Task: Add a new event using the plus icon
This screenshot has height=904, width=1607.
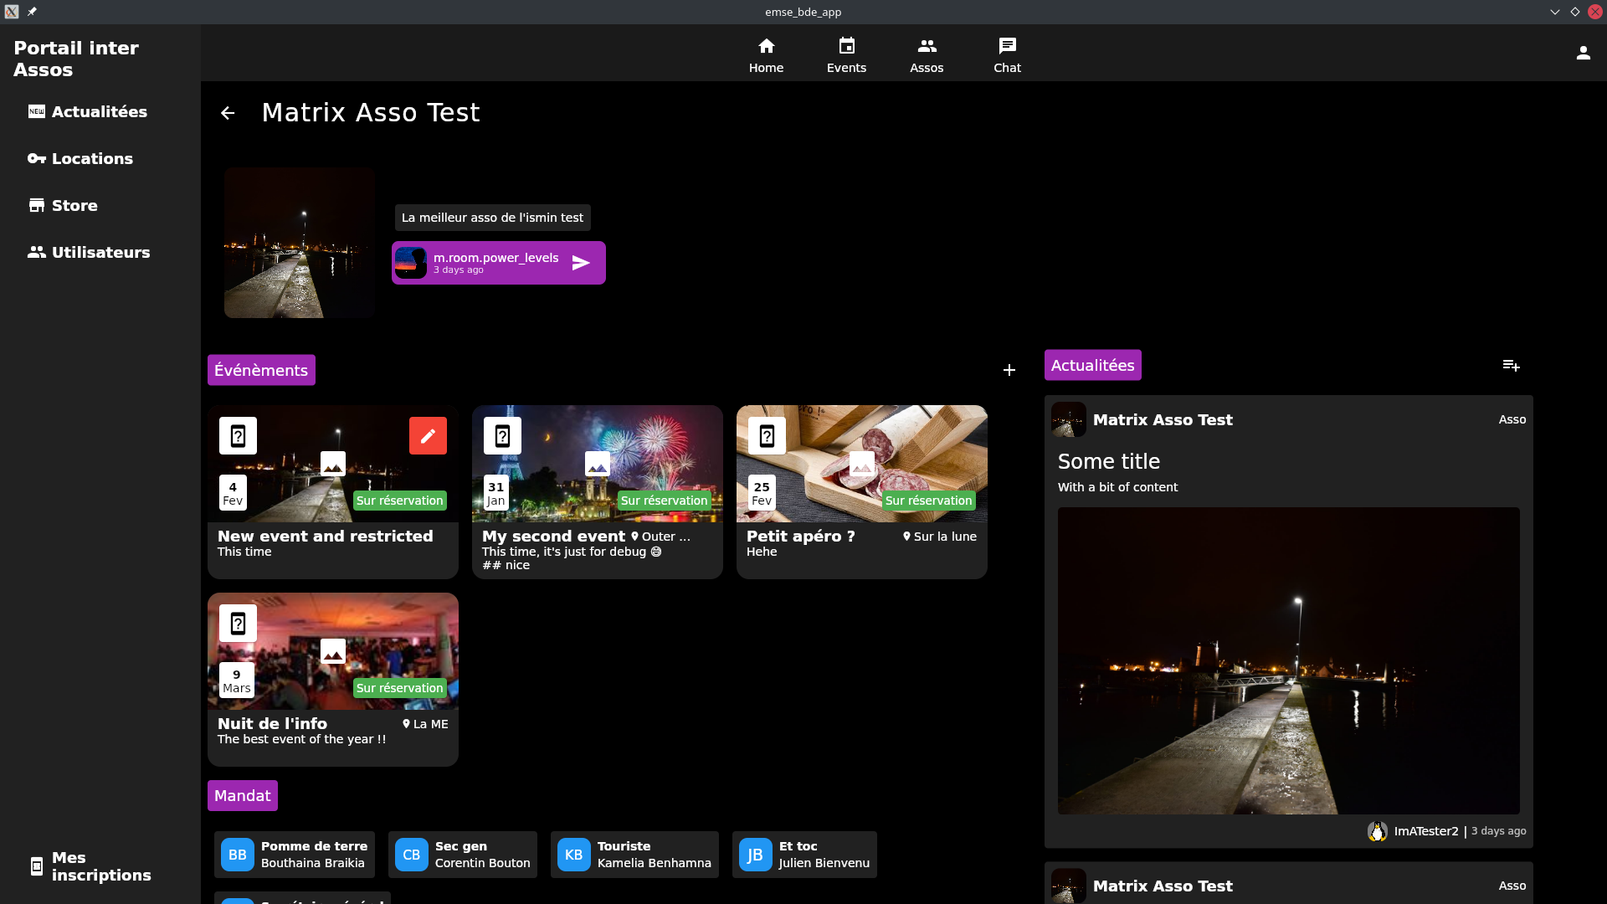Action: pyautogui.click(x=1009, y=369)
